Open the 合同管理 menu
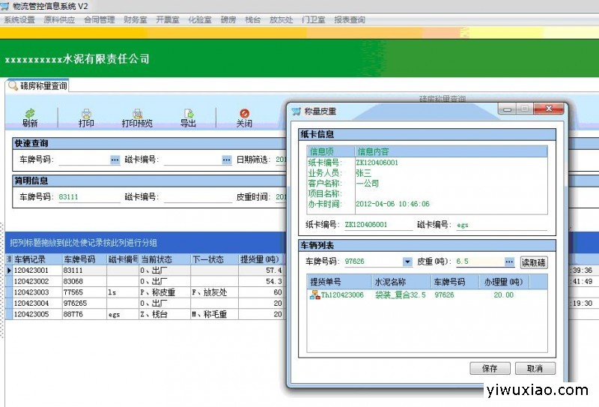599x407 pixels. point(100,19)
